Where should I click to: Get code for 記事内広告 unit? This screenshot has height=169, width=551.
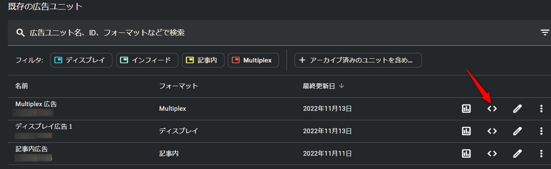point(492,154)
